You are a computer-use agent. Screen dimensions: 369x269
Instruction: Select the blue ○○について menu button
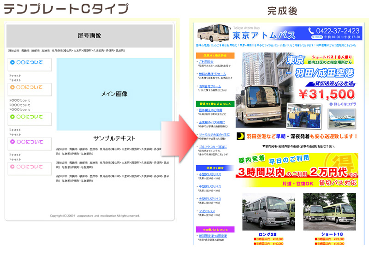pos(30,65)
